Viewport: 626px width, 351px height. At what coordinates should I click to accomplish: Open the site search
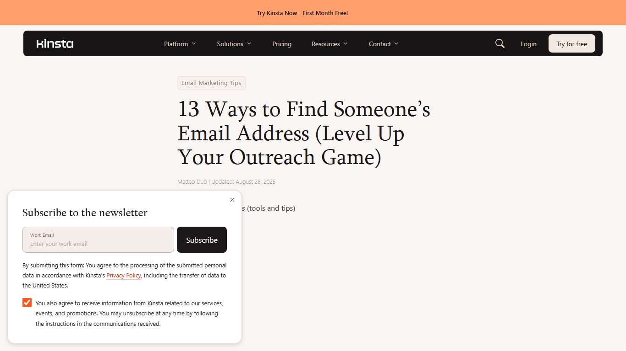pyautogui.click(x=500, y=43)
